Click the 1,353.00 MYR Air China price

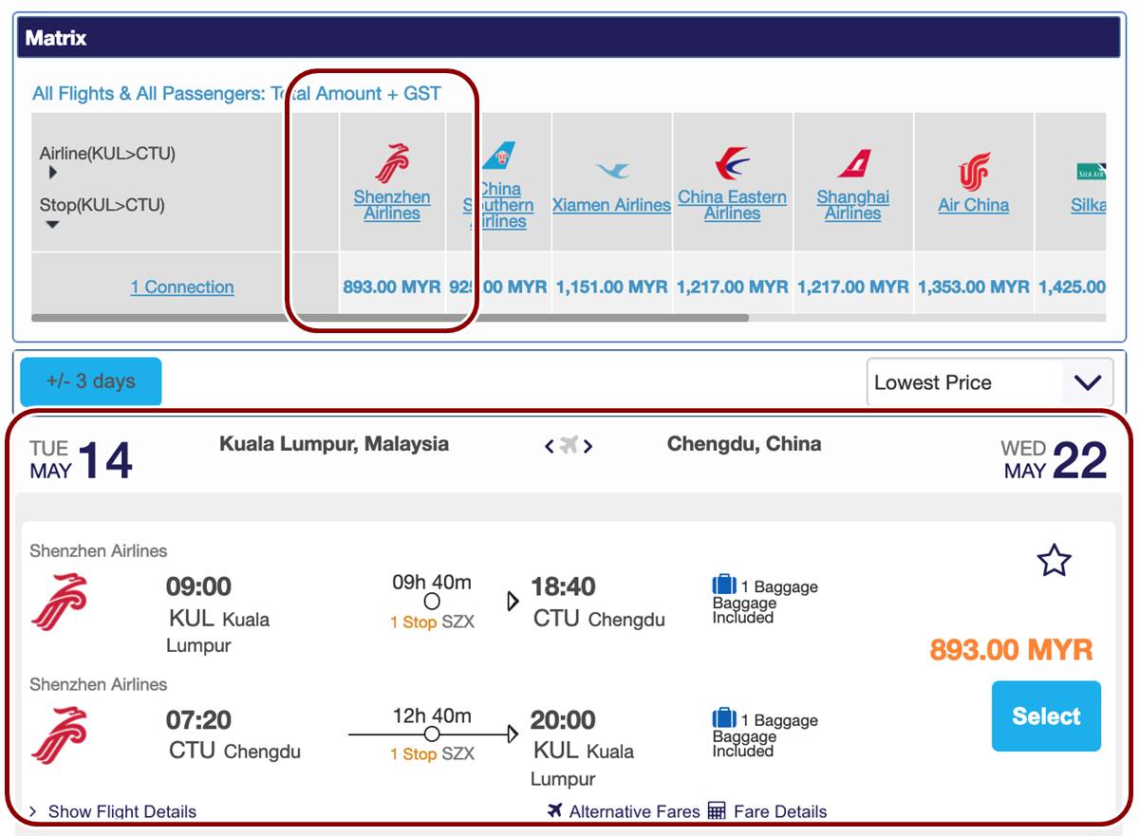point(974,287)
